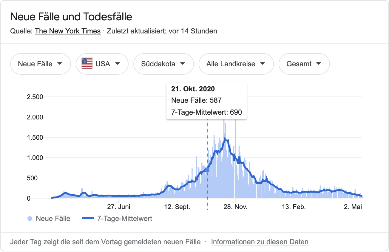The width and height of the screenshot is (389, 252).
Task: Click the 12. Sept. axis label
Action: (177, 207)
